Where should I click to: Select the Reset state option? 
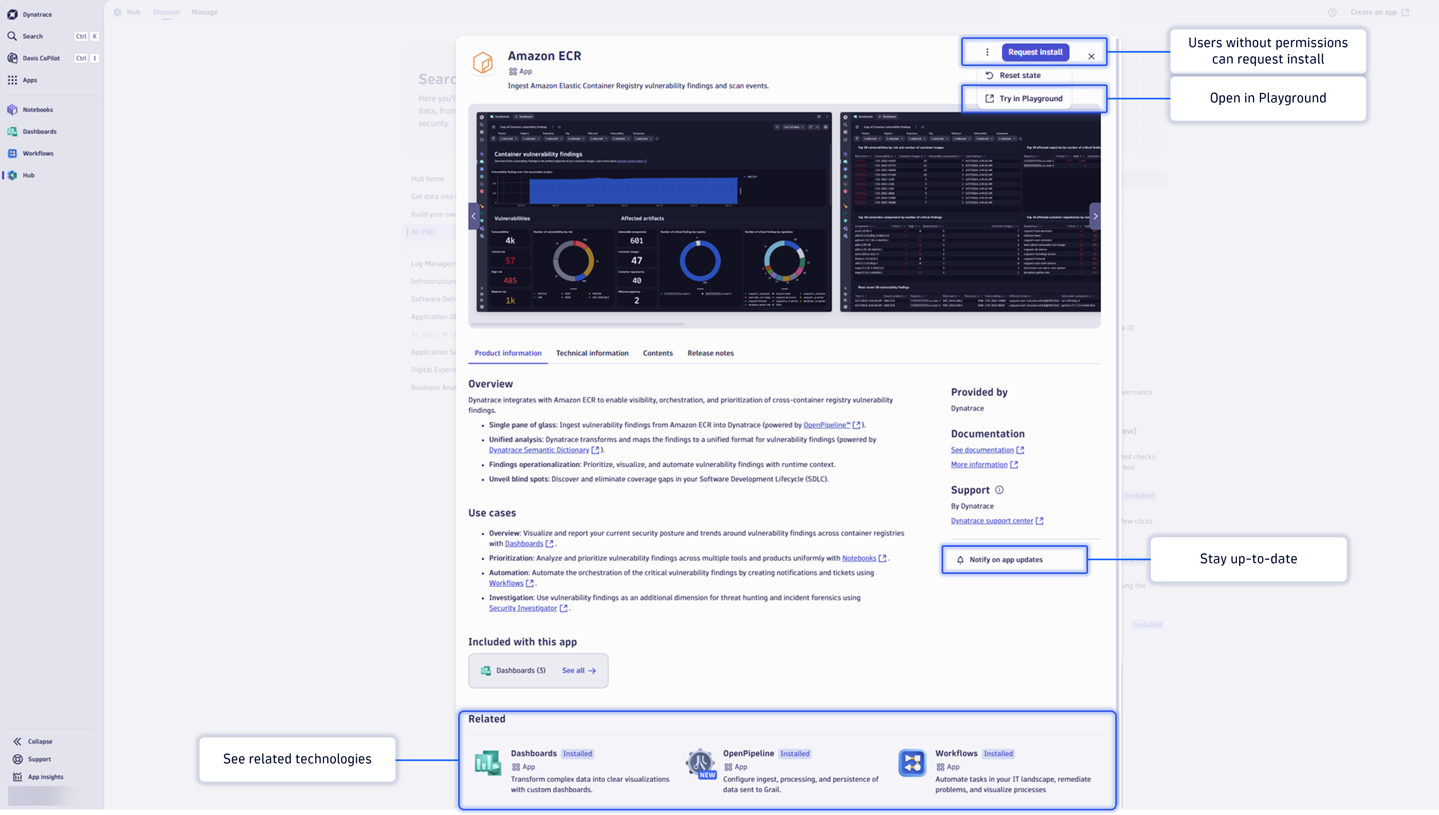(1021, 75)
